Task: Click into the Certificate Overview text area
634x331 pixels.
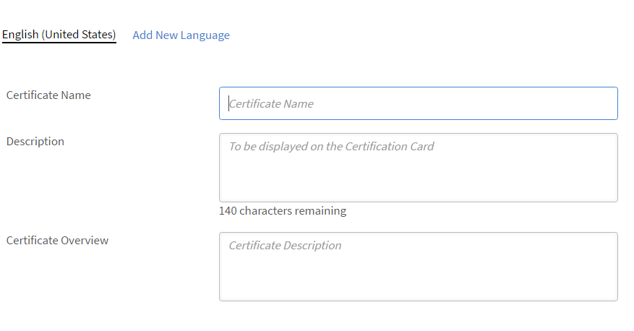Action: (x=419, y=267)
